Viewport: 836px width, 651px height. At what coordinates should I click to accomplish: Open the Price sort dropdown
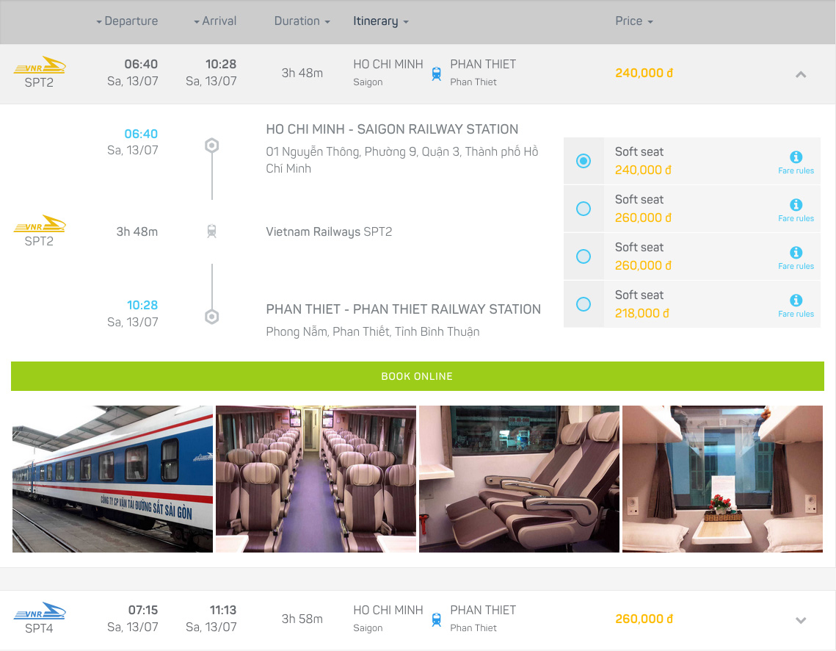coord(634,21)
